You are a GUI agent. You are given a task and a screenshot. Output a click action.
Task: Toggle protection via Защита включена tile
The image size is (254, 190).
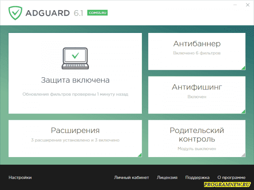[x=75, y=73]
